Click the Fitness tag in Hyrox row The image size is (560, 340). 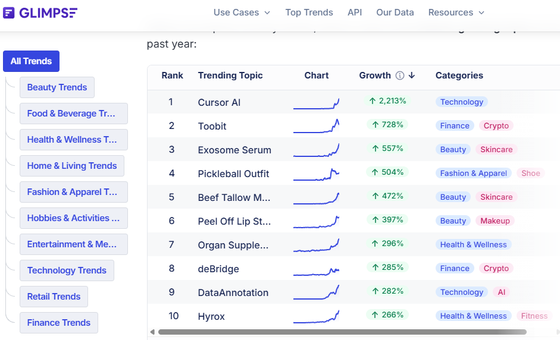(x=534, y=316)
